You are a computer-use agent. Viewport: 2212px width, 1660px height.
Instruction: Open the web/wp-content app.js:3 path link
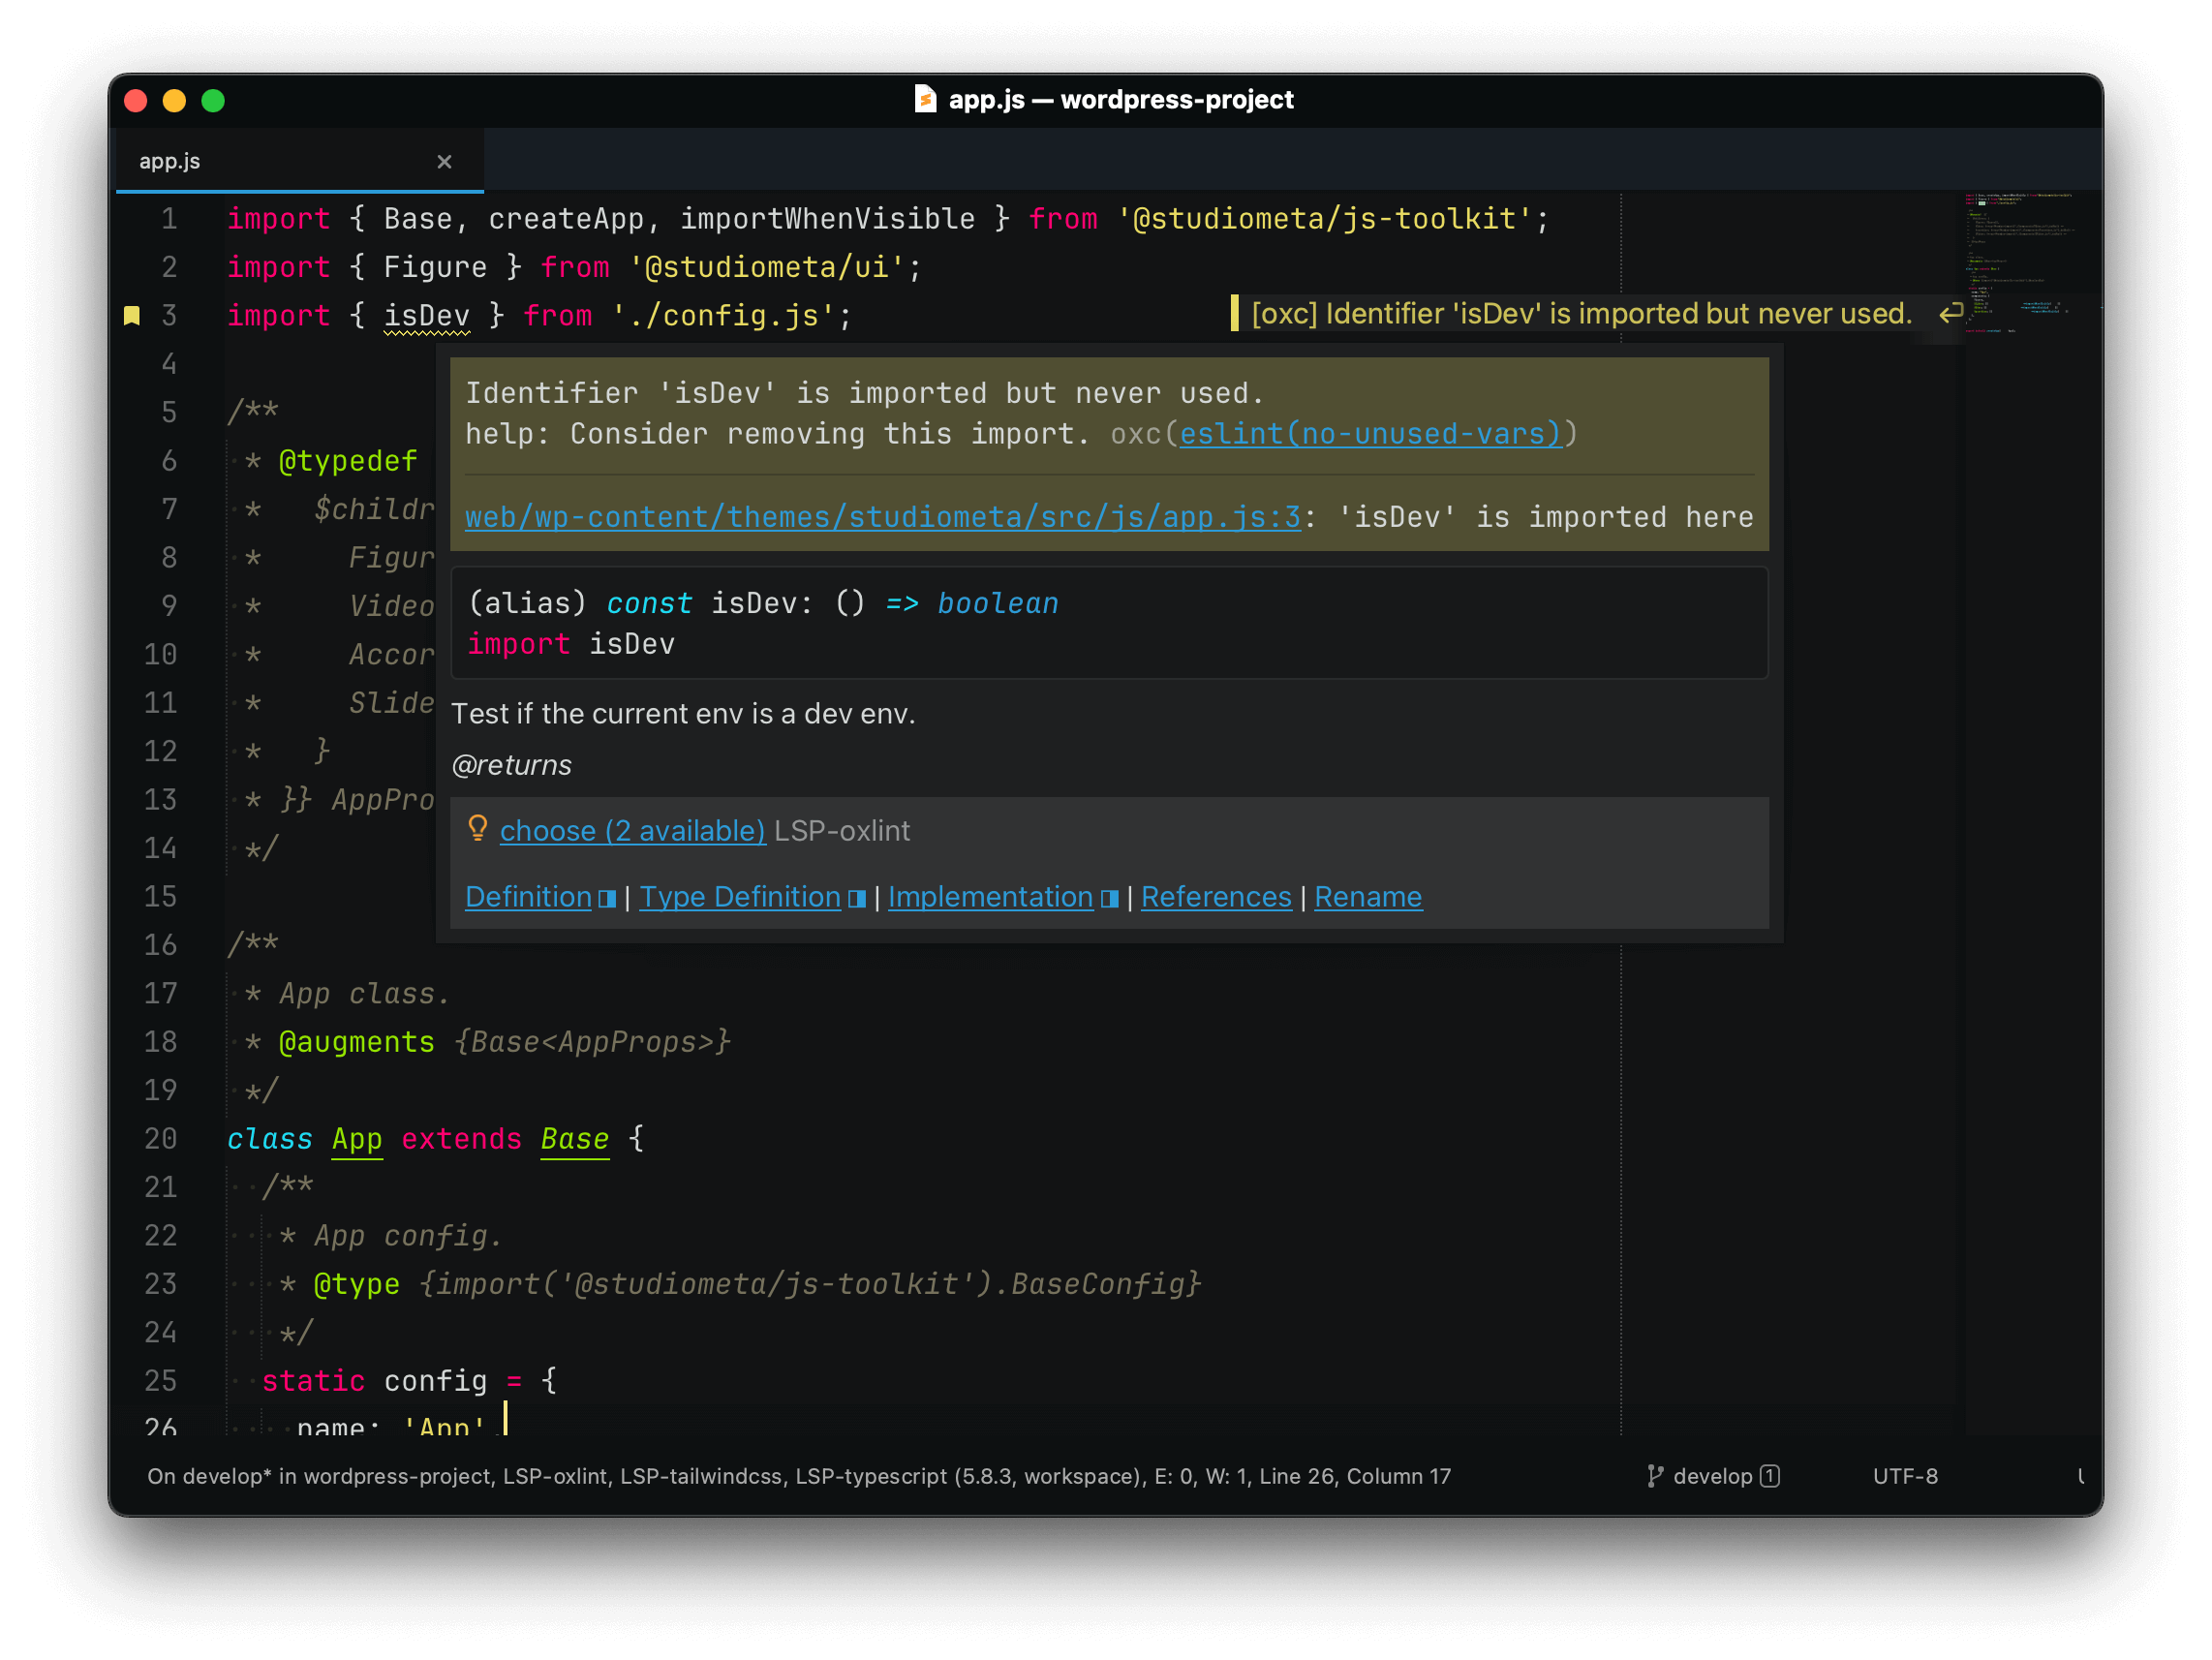click(883, 517)
